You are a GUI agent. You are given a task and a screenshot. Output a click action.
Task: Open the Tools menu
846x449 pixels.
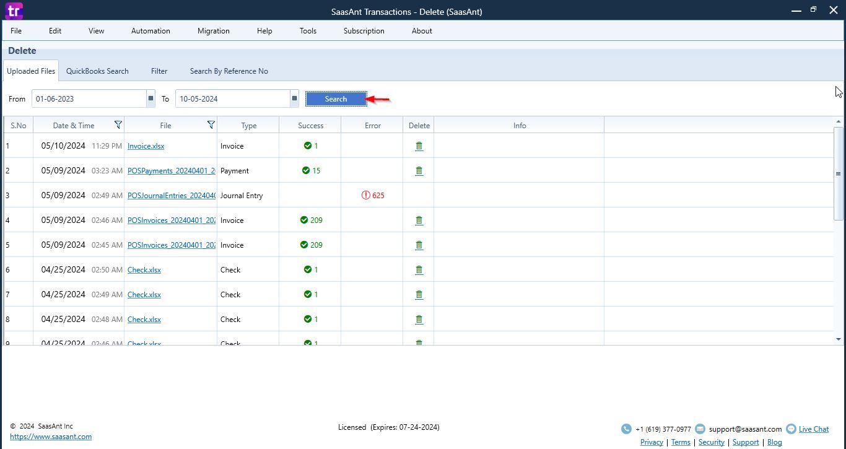[308, 31]
